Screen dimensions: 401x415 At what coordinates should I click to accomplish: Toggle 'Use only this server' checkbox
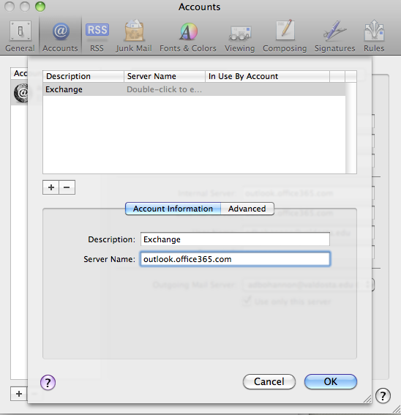tap(247, 302)
